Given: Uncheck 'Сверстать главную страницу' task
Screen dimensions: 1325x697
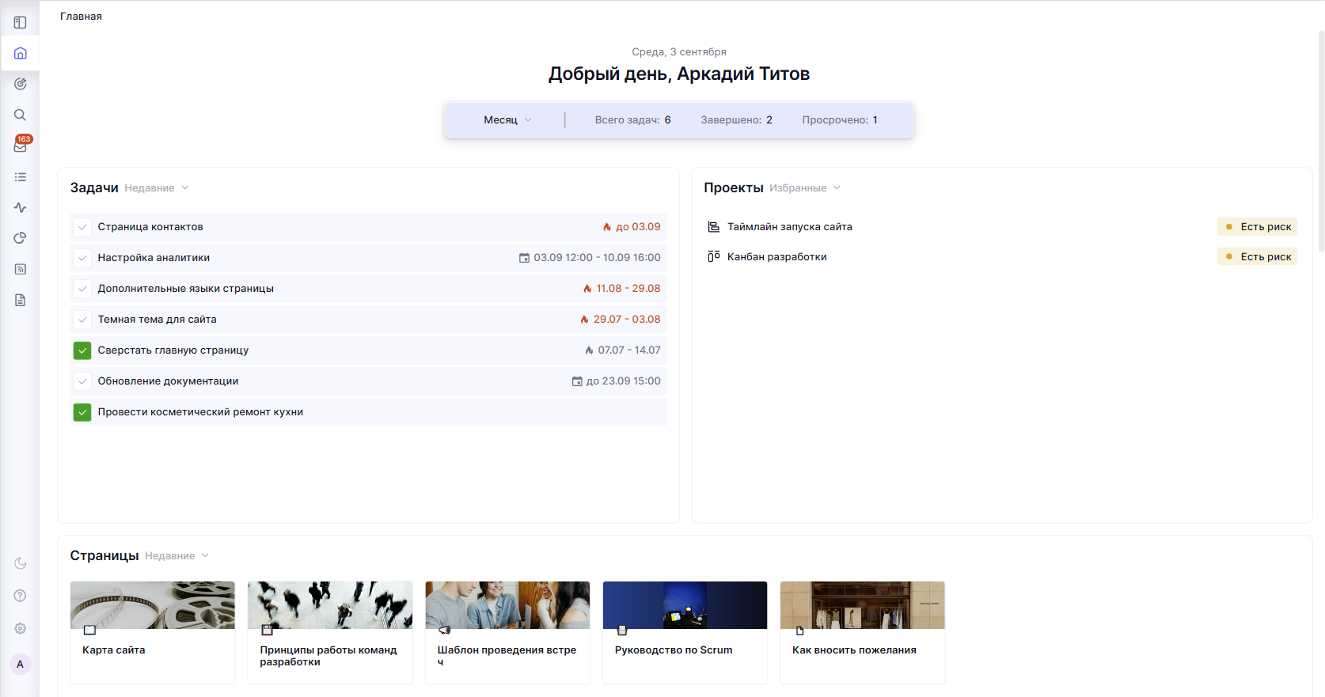Looking at the screenshot, I should click(x=82, y=350).
